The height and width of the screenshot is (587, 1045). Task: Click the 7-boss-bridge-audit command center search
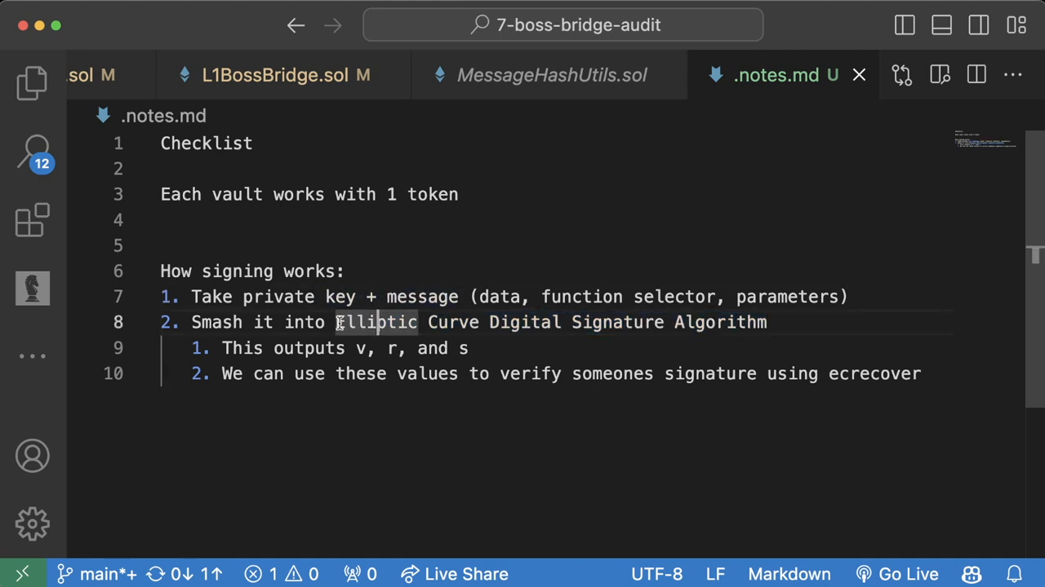click(563, 25)
